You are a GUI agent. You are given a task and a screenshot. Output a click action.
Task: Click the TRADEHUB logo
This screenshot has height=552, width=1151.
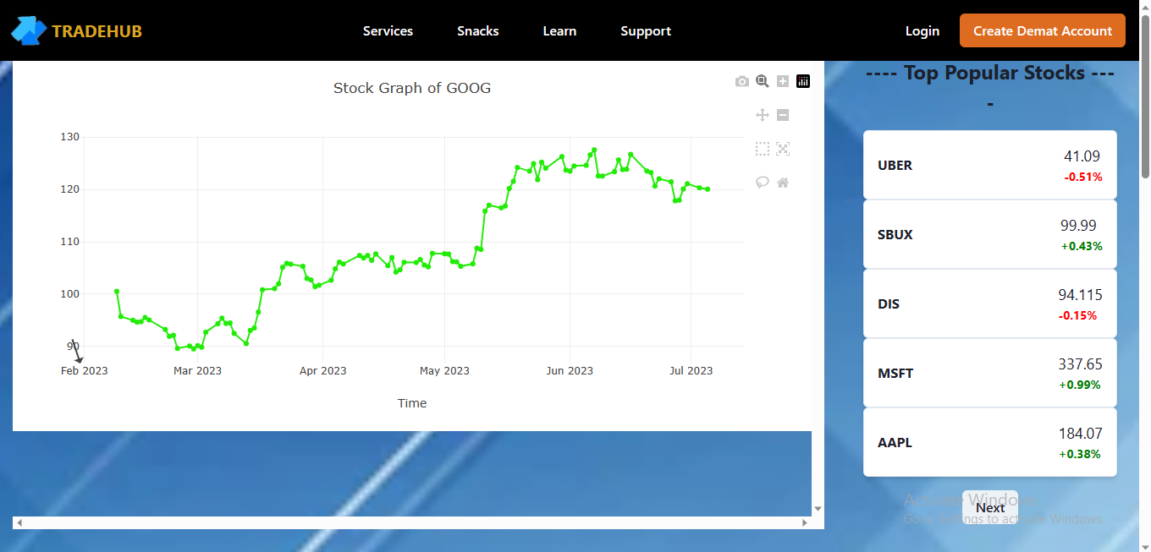tap(76, 30)
